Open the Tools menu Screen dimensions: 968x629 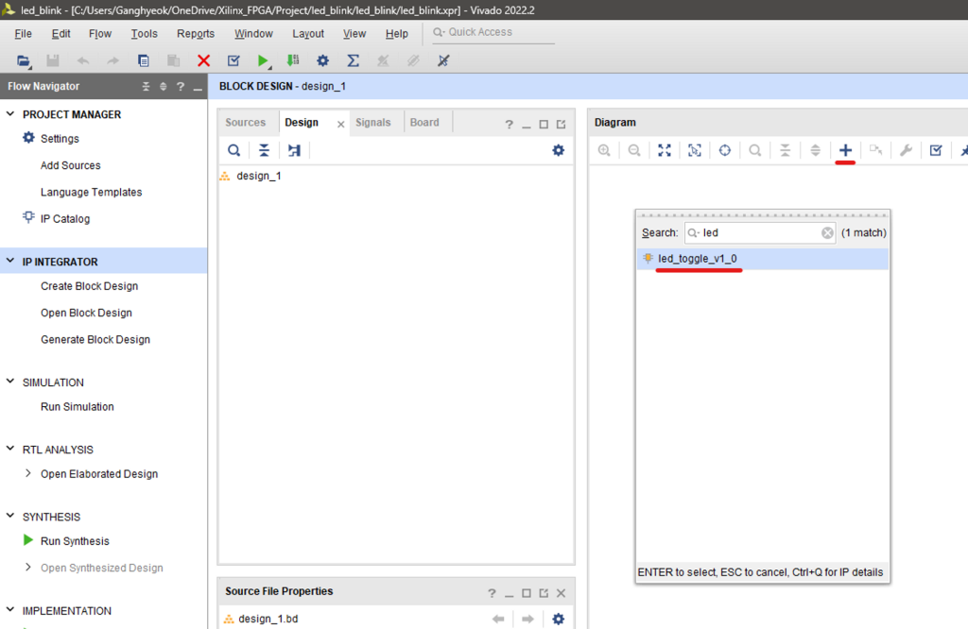(144, 33)
